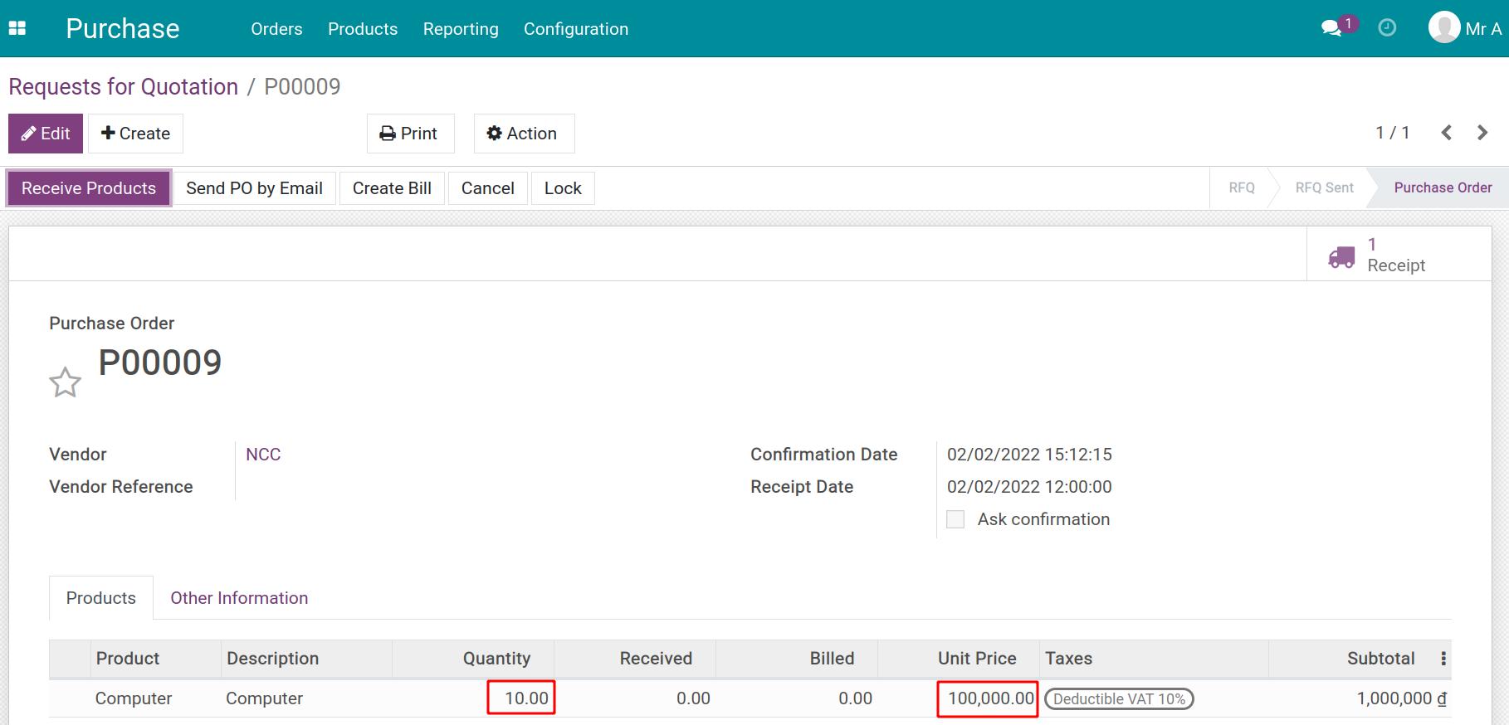Click the Lock button
The height and width of the screenshot is (725, 1509).
(563, 188)
